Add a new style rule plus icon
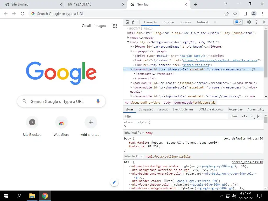Viewport: 268px width, 201px height. (x=252, y=116)
